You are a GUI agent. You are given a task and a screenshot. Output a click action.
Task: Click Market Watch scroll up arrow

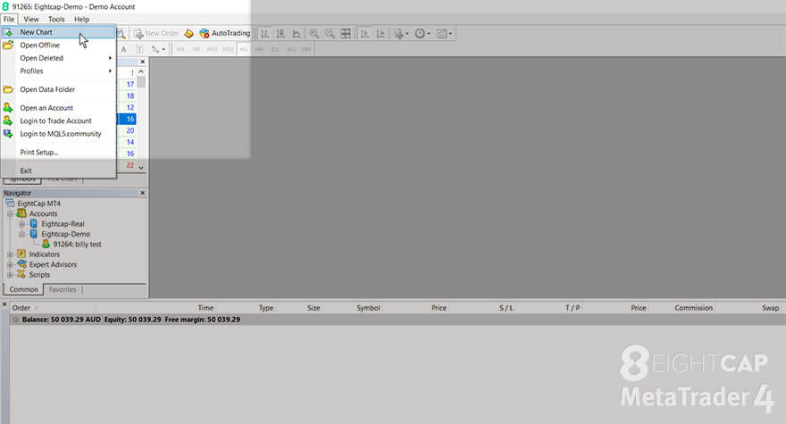coord(141,71)
